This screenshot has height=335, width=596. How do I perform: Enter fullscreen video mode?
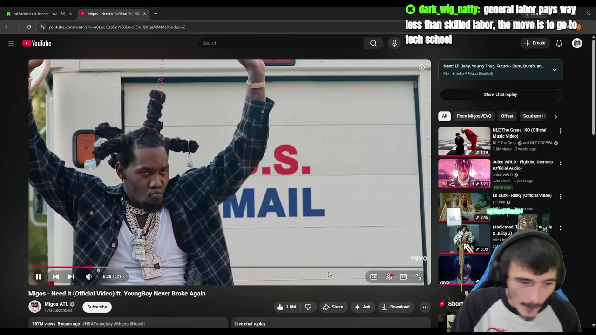coord(419,277)
